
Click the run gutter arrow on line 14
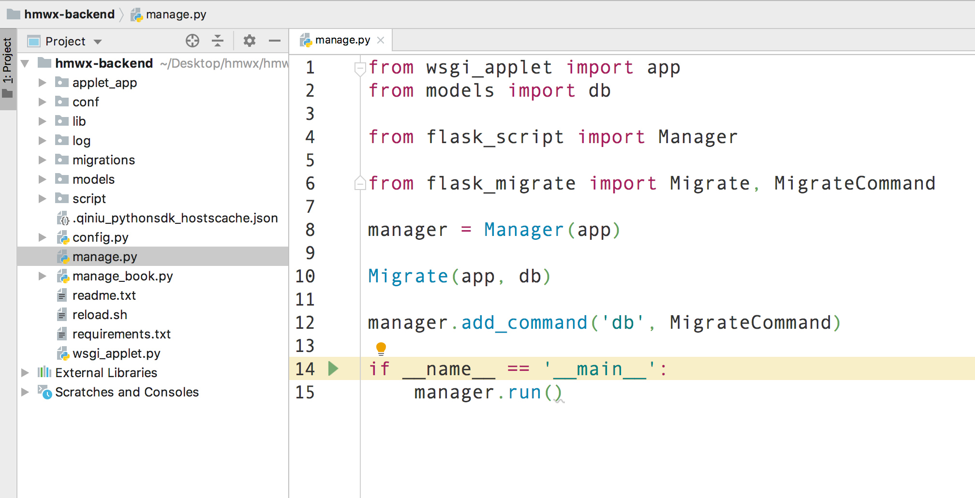pyautogui.click(x=333, y=369)
